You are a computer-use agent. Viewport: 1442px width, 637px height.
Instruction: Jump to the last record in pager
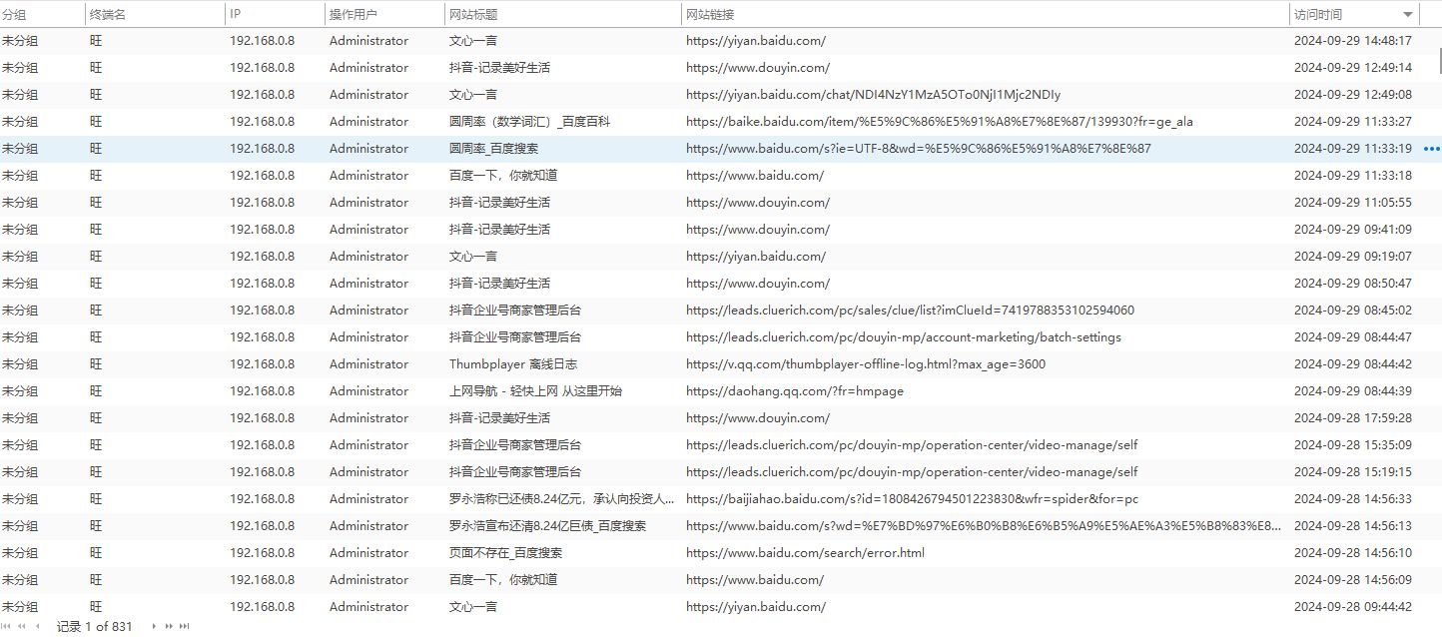(x=184, y=626)
